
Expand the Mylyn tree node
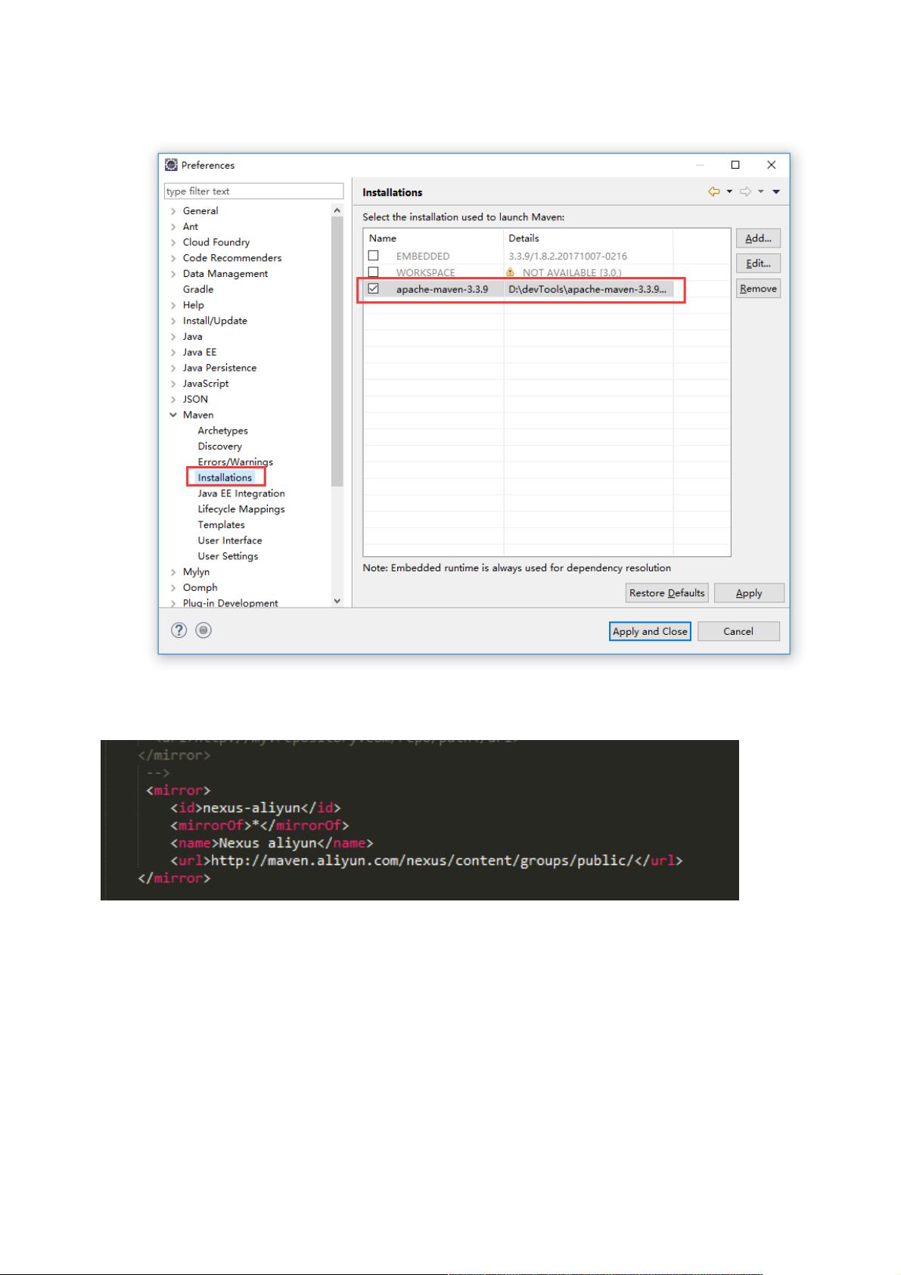point(173,572)
